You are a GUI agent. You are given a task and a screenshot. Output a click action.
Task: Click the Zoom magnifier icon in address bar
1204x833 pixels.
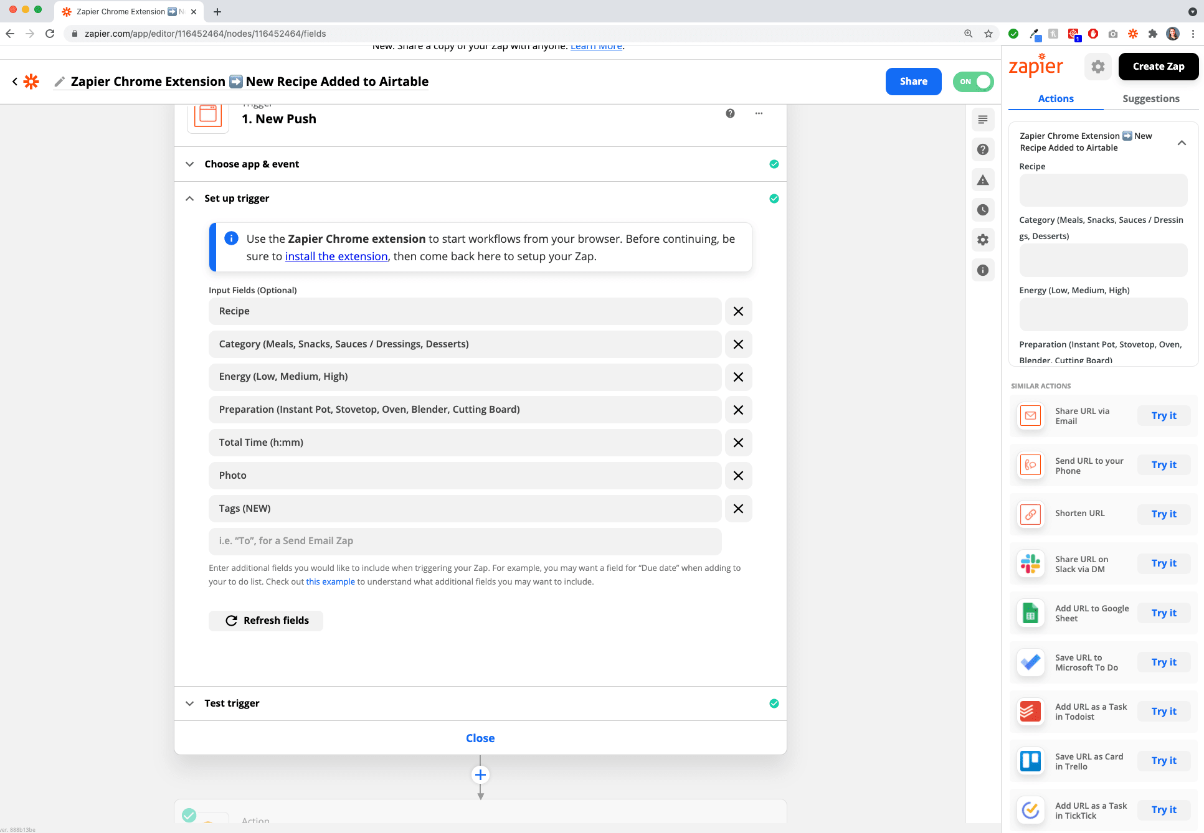(969, 34)
